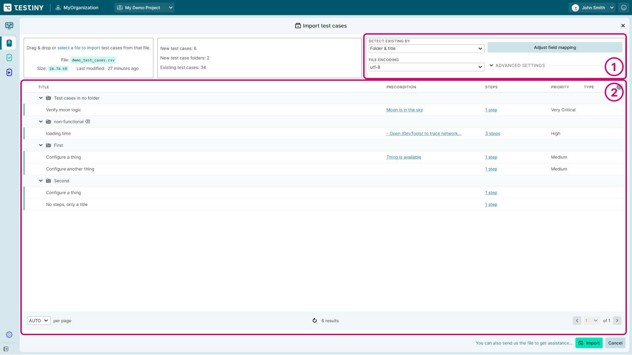
Task: Open the John Smith user menu
Action: tap(593, 8)
